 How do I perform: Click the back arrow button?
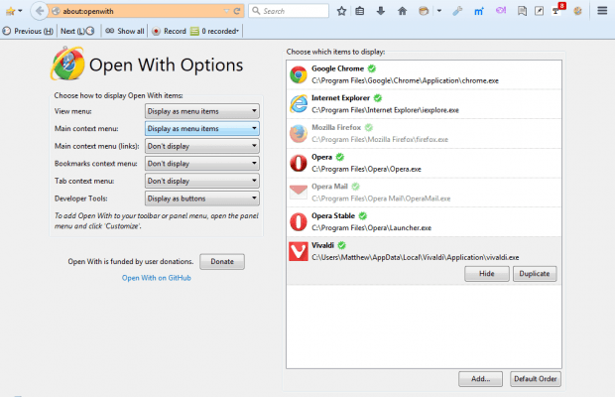(x=40, y=11)
